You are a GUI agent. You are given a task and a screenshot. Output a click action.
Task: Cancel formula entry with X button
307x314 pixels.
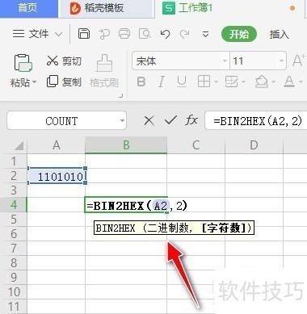coord(149,121)
